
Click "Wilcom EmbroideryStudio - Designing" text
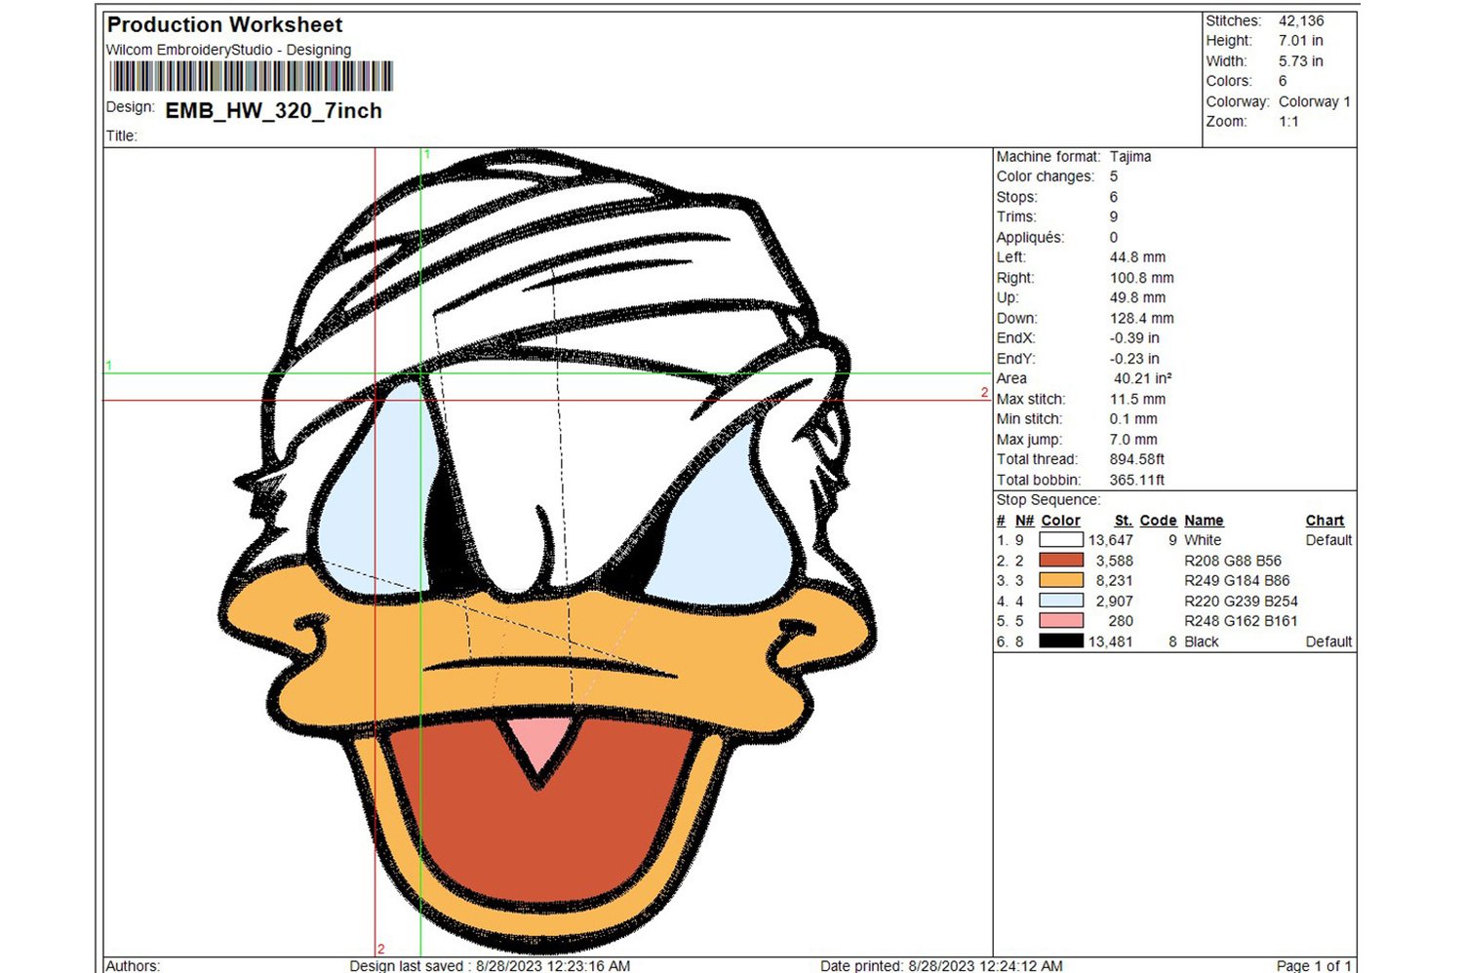(228, 50)
